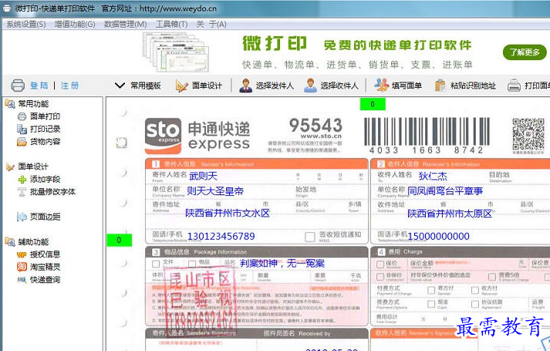Open the 数据管理(M) menu
Viewport: 550px width, 351px height.
pyautogui.click(x=125, y=24)
